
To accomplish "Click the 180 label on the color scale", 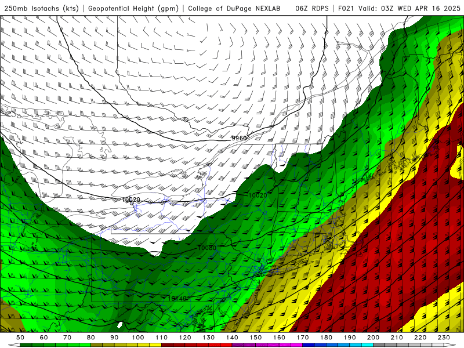I will pos(326,338).
